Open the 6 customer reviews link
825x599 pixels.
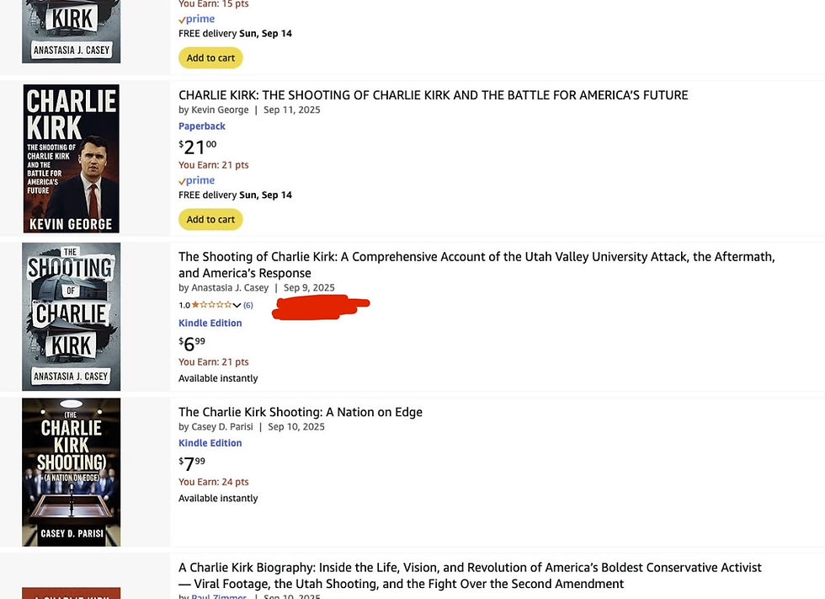(248, 305)
